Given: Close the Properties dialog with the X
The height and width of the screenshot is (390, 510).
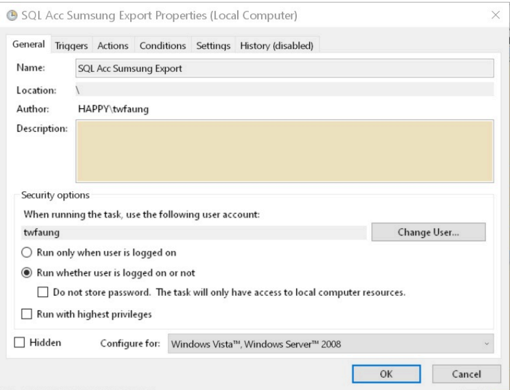Looking at the screenshot, I should click(495, 15).
